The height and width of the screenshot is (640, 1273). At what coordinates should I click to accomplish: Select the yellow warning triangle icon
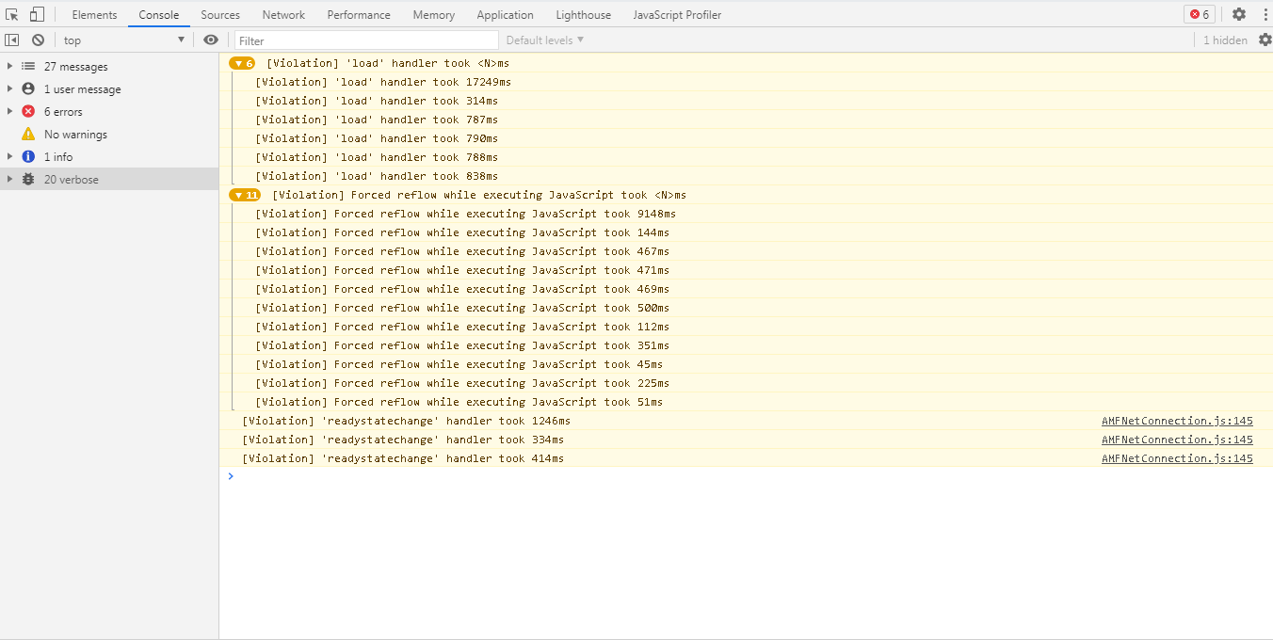[28, 135]
